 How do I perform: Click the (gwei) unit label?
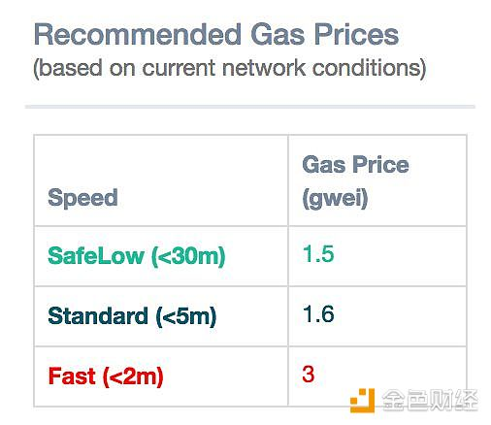click(x=335, y=198)
